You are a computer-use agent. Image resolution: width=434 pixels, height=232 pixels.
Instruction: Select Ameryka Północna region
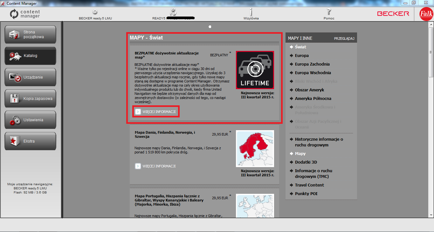tap(313, 98)
